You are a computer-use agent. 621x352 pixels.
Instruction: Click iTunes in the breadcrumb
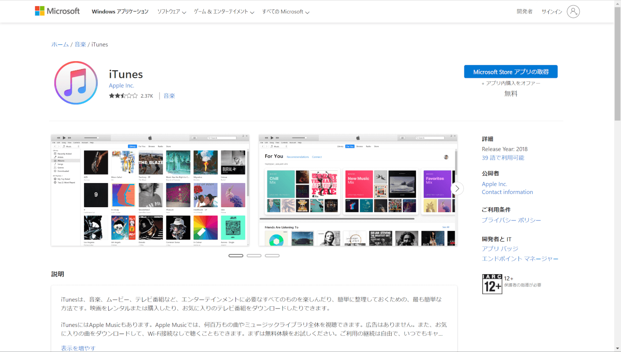point(99,44)
